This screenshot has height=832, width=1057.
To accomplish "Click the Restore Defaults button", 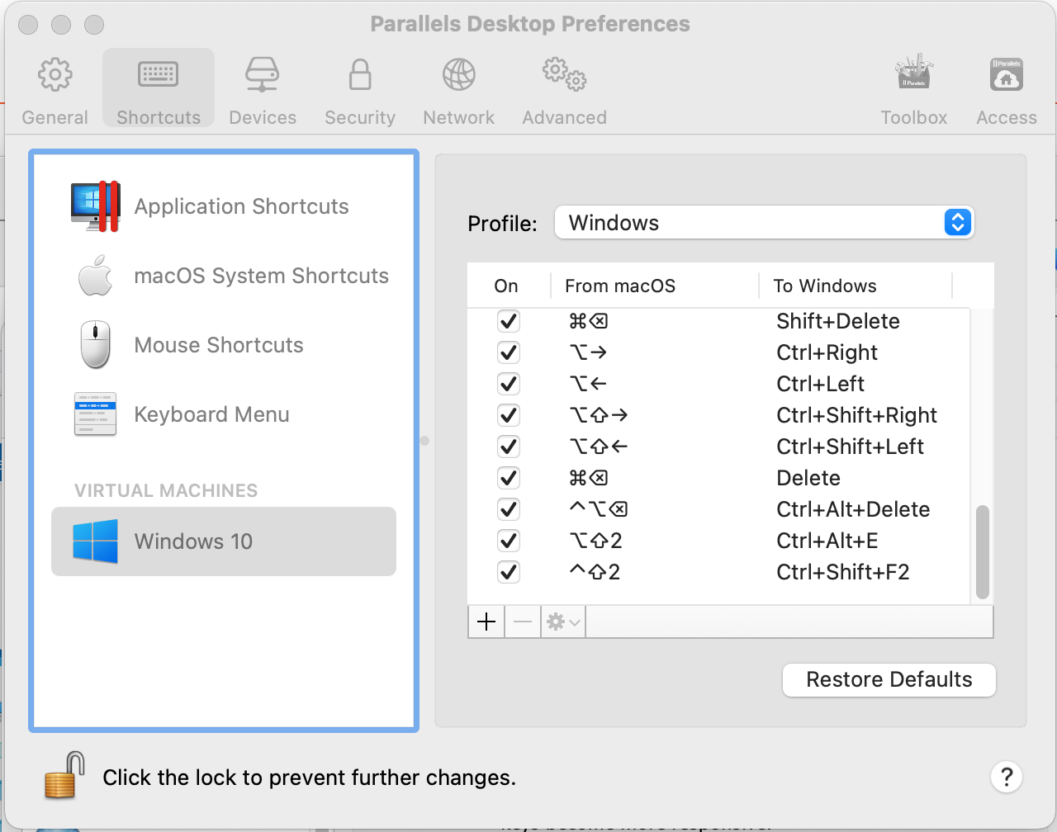I will coord(889,679).
